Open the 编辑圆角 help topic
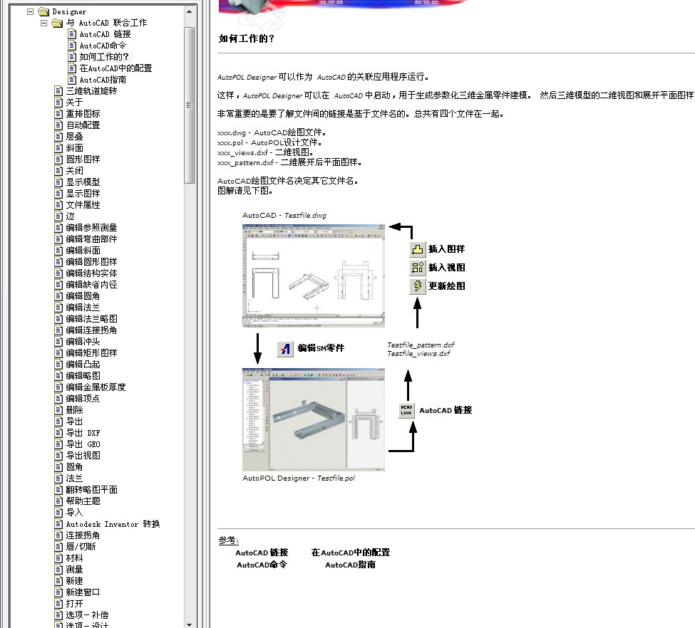695x628 pixels. (83, 295)
